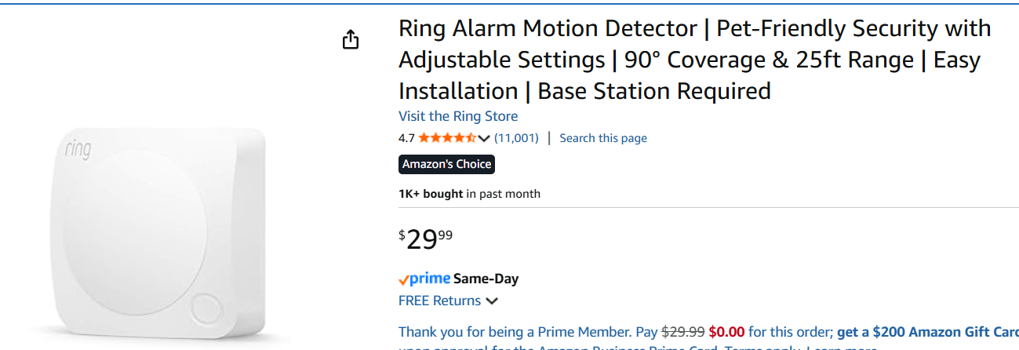Click the large $29.99 price
This screenshot has height=350, width=1019.
(x=425, y=239)
